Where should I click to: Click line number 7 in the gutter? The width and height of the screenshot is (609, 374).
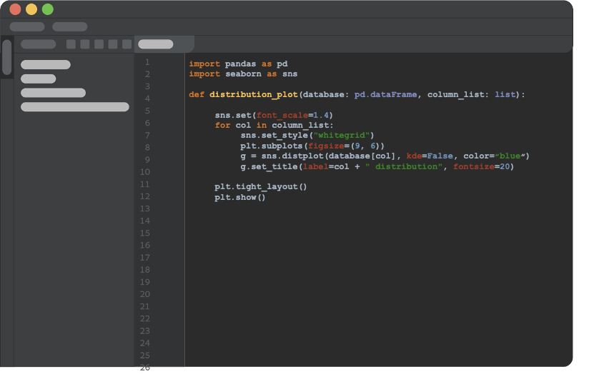pos(147,136)
